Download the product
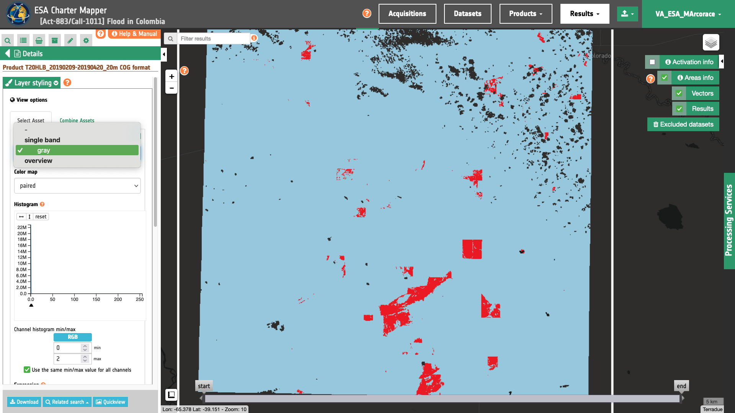 [24, 402]
